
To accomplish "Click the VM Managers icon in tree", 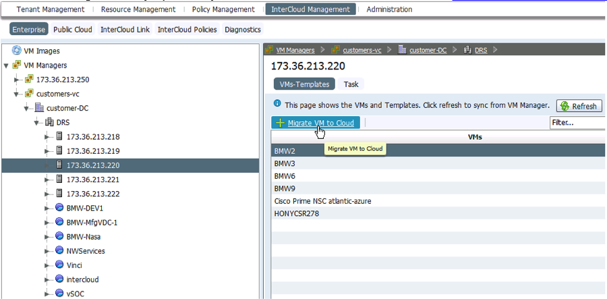I will (17, 65).
